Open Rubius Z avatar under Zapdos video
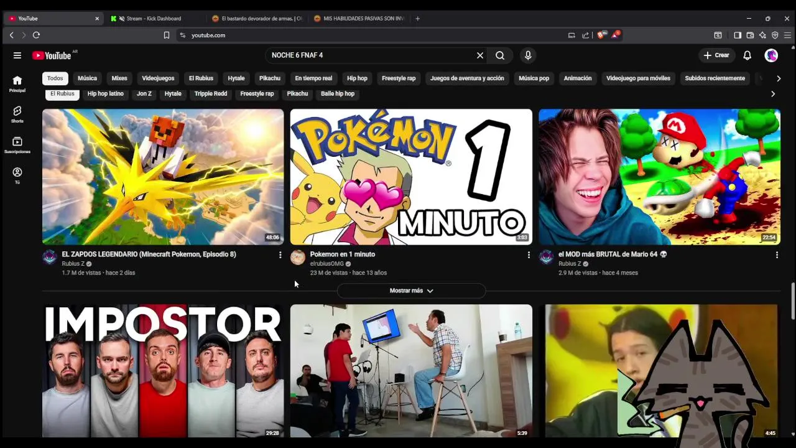This screenshot has height=448, width=796. (x=50, y=258)
